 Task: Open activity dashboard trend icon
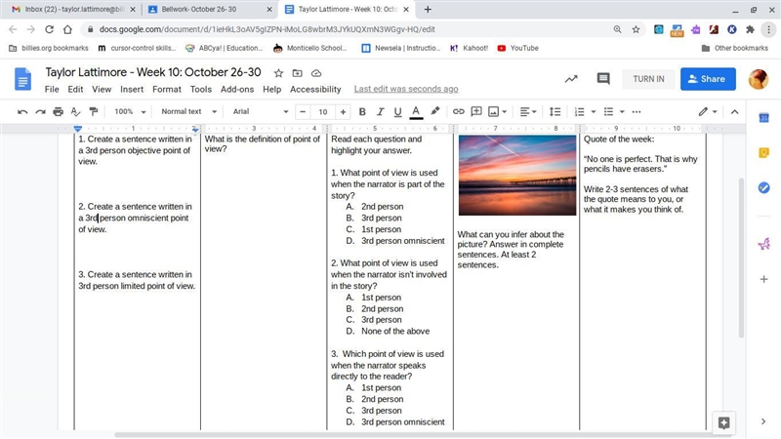click(571, 79)
